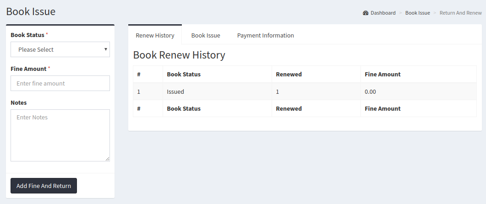Click the top Renewed column header

[x=289, y=74]
